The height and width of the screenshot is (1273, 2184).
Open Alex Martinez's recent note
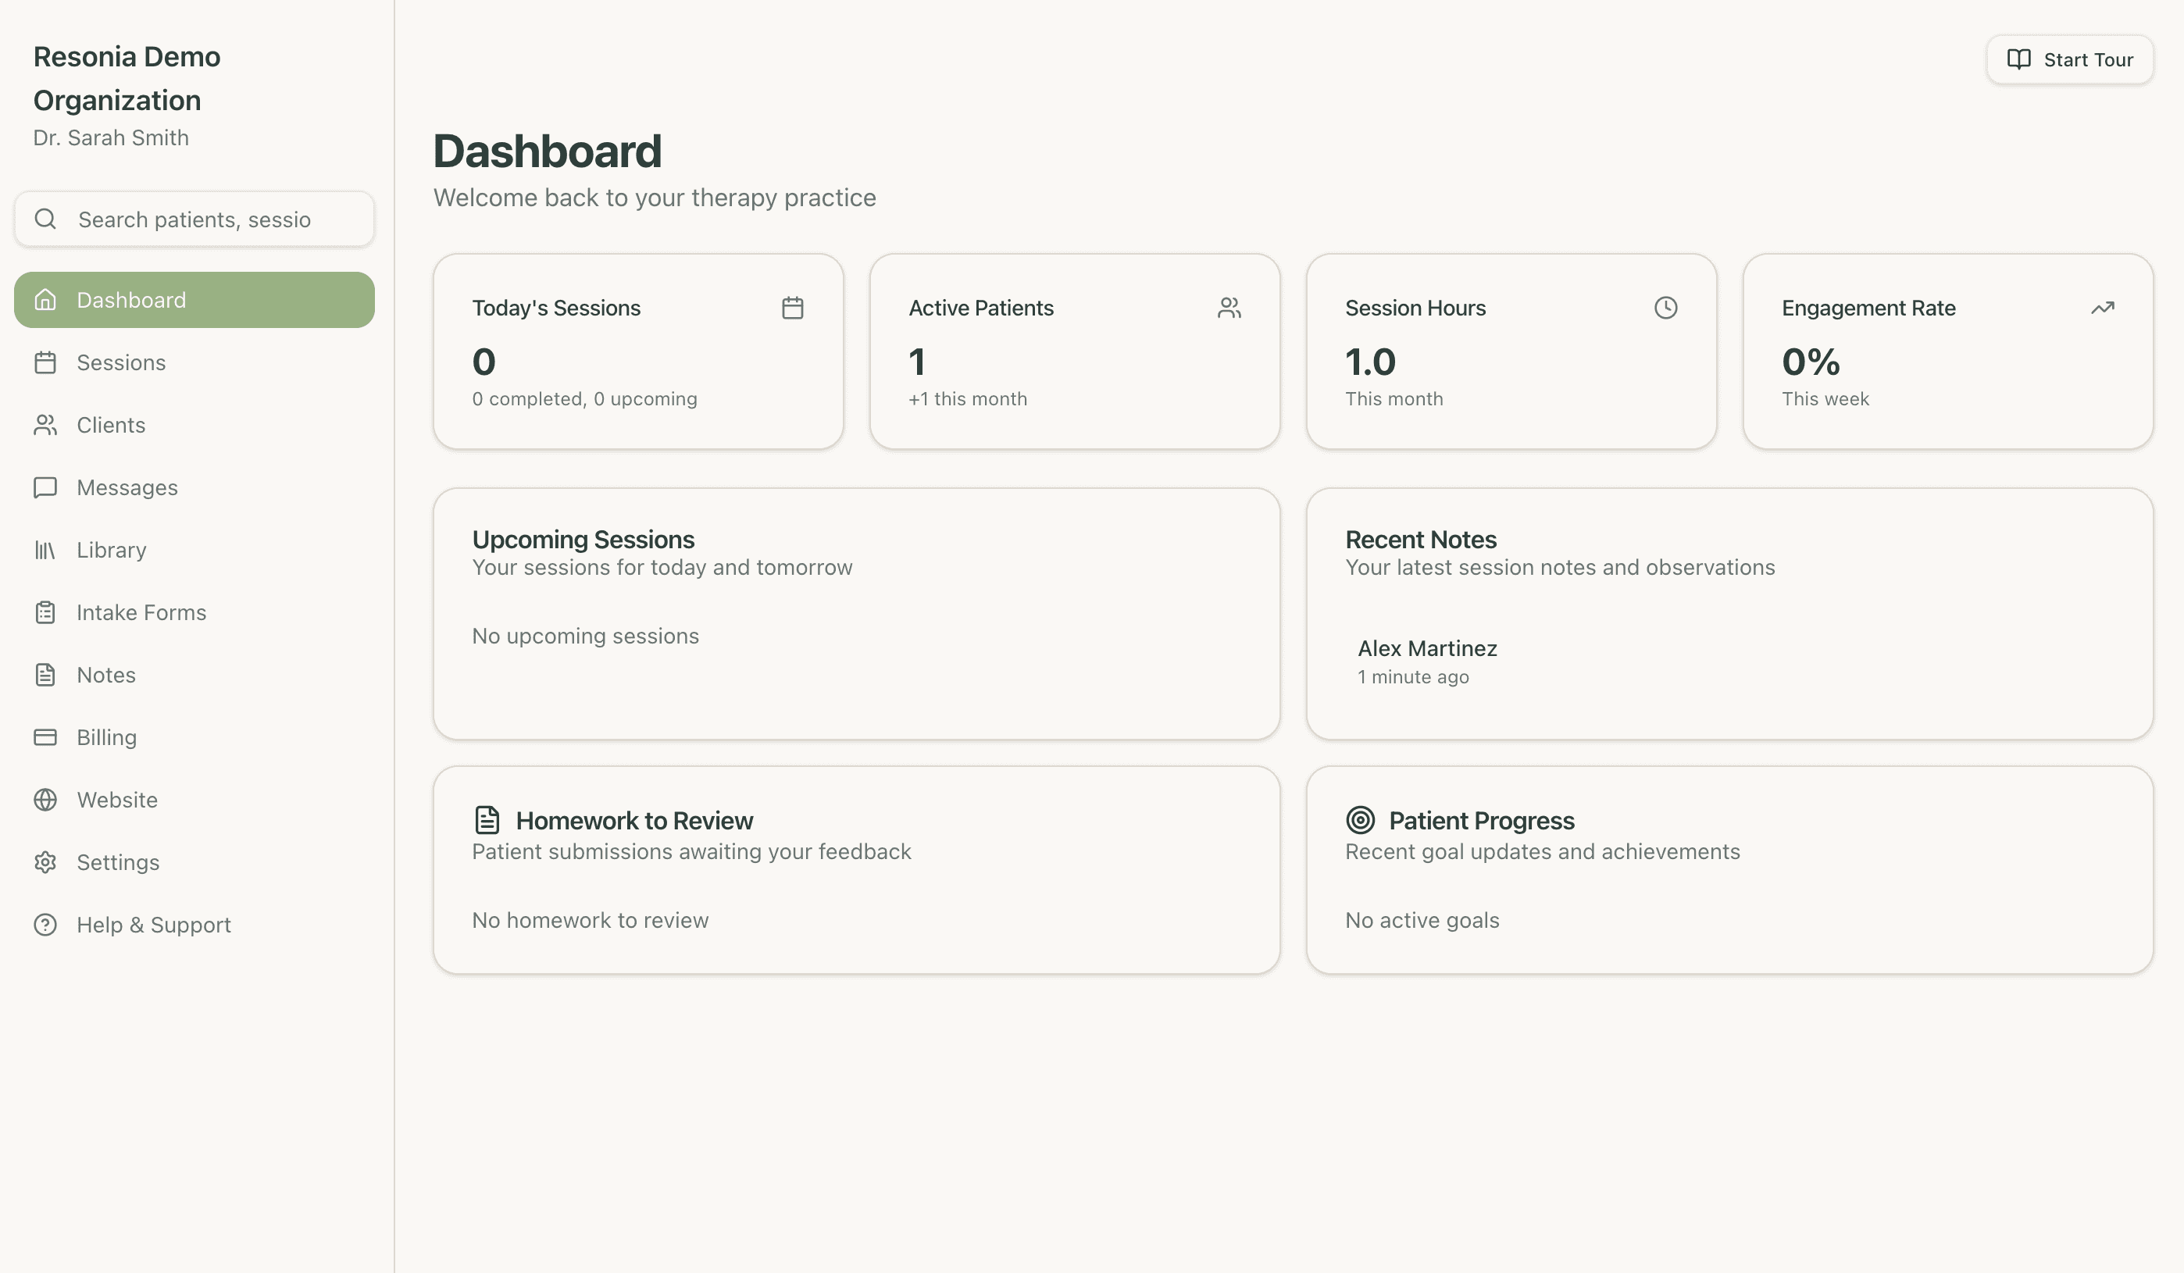(1426, 661)
